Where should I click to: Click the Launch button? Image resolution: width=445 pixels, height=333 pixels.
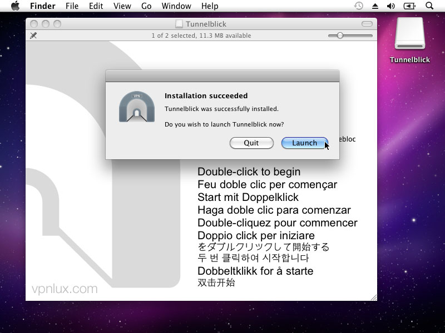304,143
